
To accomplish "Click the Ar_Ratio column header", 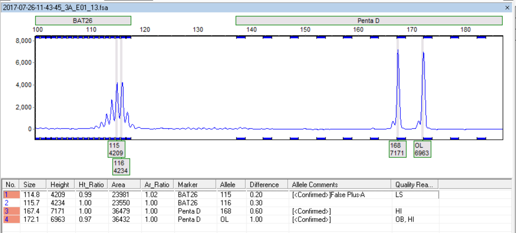I will [x=157, y=184].
